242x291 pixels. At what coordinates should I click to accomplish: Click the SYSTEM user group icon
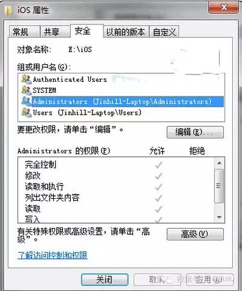coord(27,90)
